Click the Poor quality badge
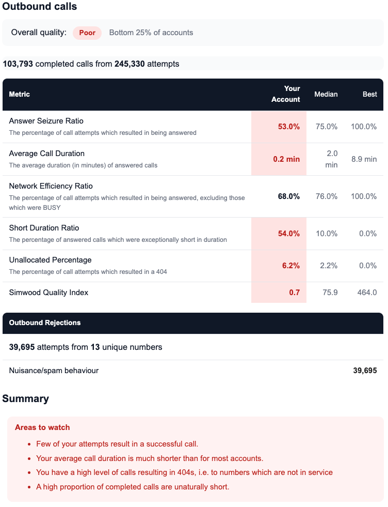Image resolution: width=388 pixels, height=507 pixels. pyautogui.click(x=87, y=33)
